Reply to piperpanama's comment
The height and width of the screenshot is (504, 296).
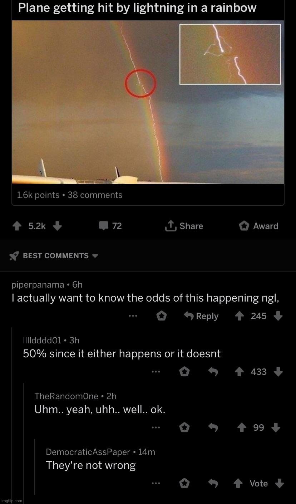pyautogui.click(x=201, y=316)
